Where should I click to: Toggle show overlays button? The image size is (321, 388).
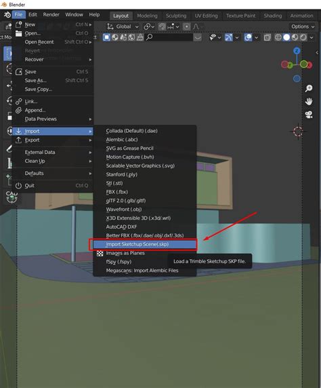[248, 37]
